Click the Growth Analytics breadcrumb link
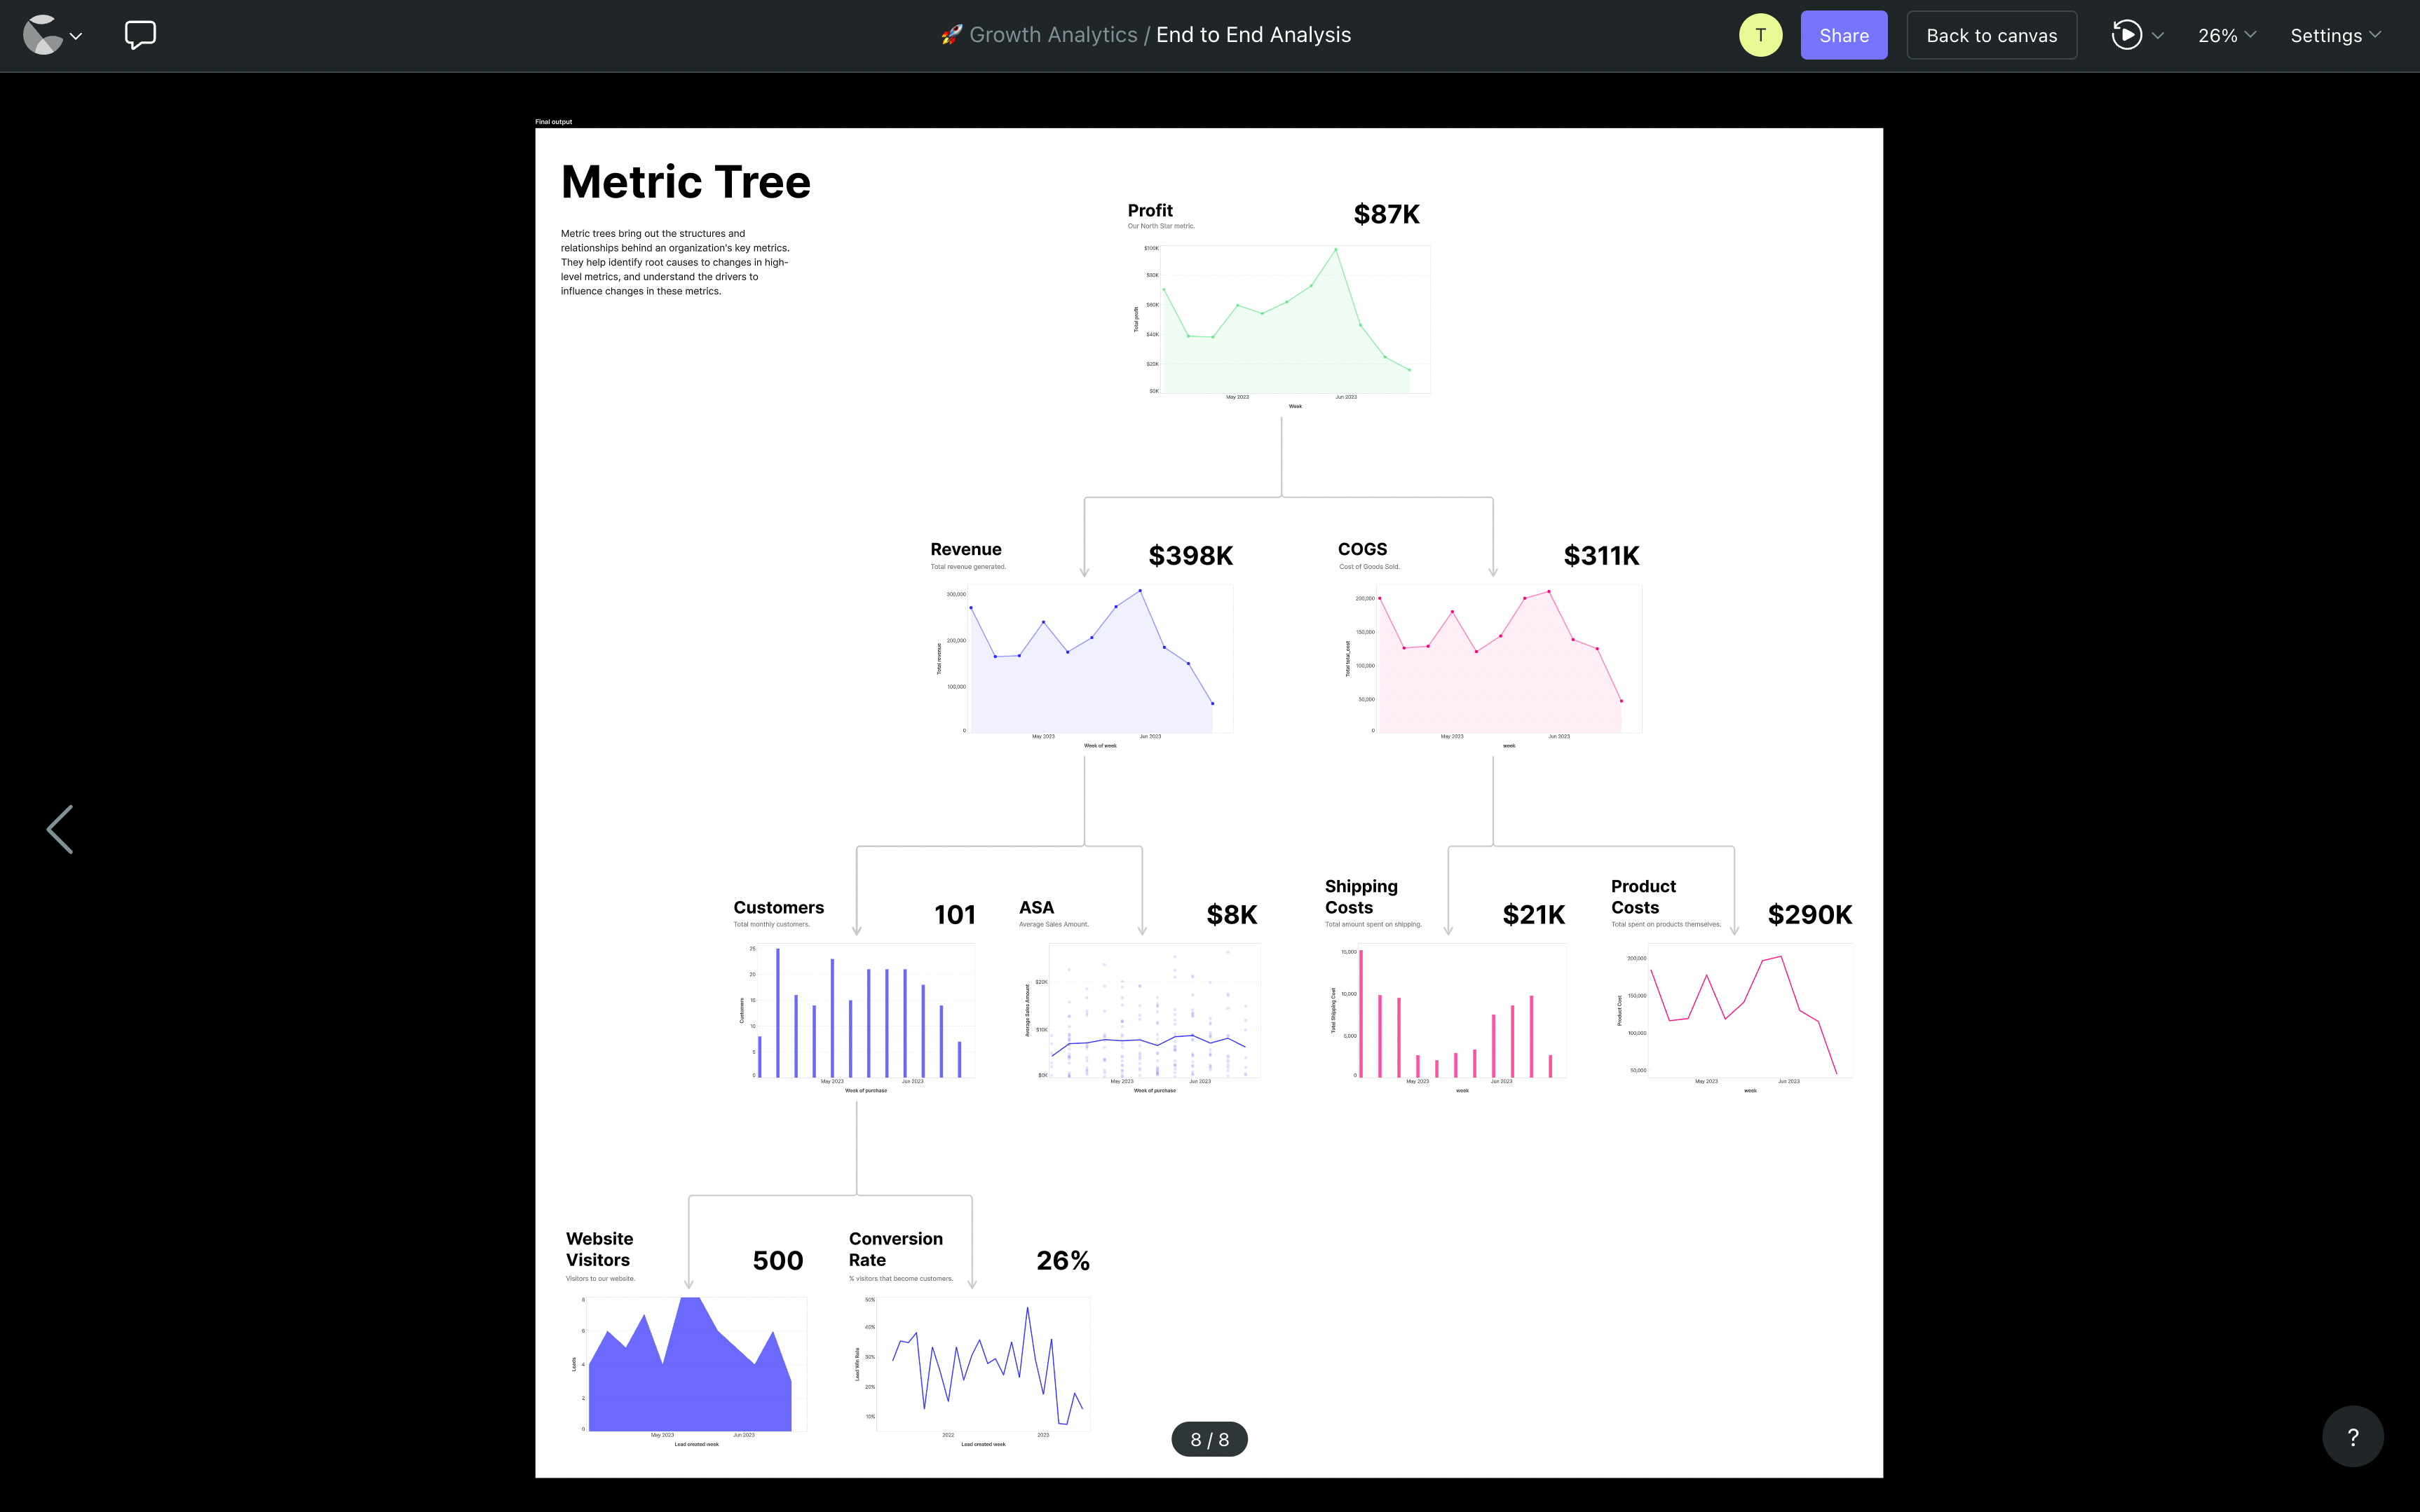Viewport: 2420px width, 1512px height. [1052, 35]
